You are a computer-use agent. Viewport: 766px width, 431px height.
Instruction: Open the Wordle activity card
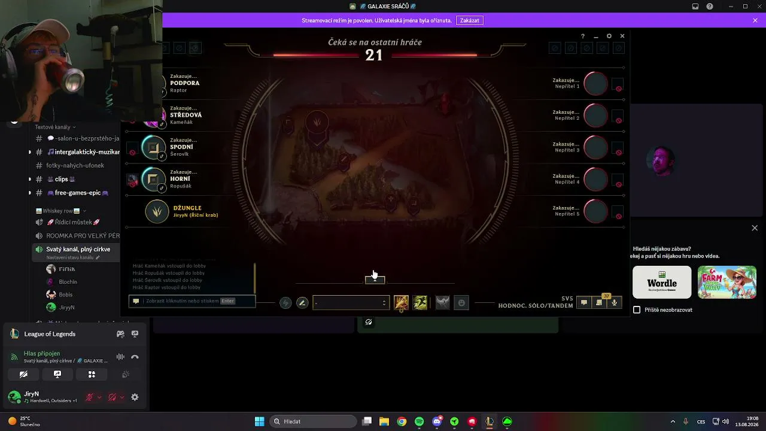coord(662,282)
